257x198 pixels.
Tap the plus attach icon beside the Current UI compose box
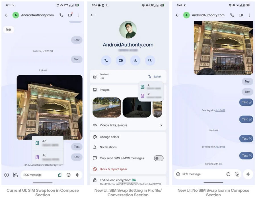[7, 175]
